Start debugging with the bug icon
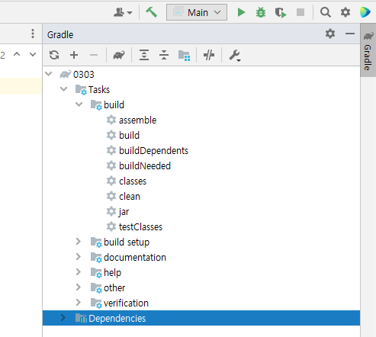376x337 pixels. click(261, 12)
